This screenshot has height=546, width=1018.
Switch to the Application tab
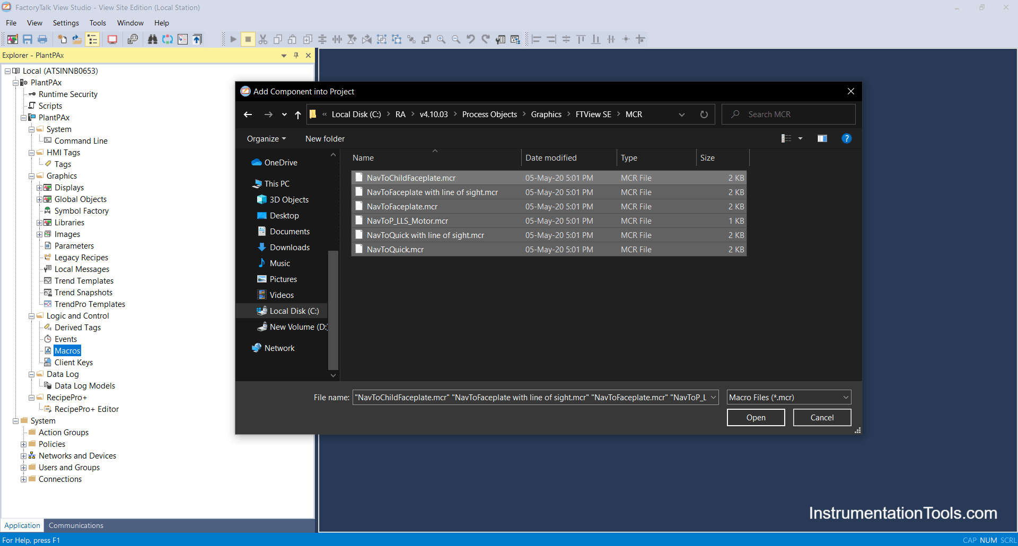click(x=22, y=525)
